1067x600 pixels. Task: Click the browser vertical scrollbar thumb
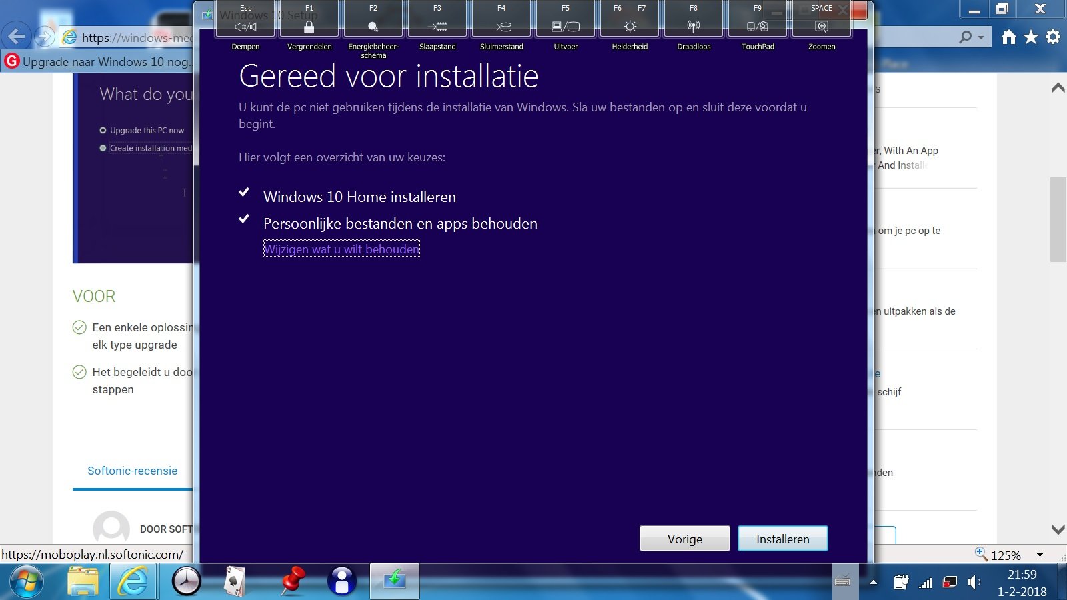(x=1058, y=219)
